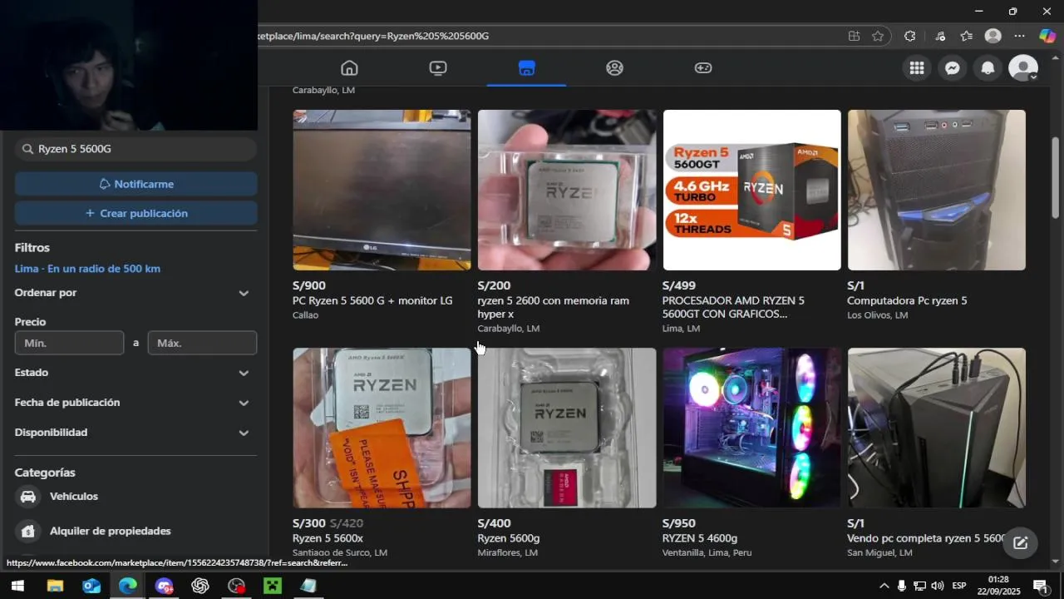This screenshot has height=599, width=1064.
Task: Expand Disponibilidad filter
Action: pyautogui.click(x=135, y=433)
